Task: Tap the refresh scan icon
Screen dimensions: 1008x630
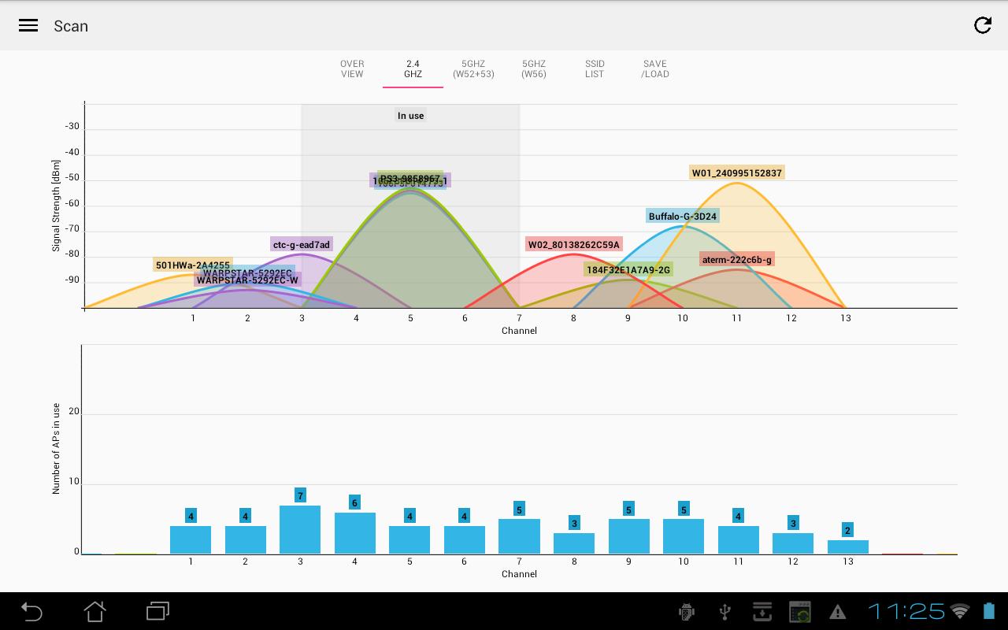Action: (982, 25)
